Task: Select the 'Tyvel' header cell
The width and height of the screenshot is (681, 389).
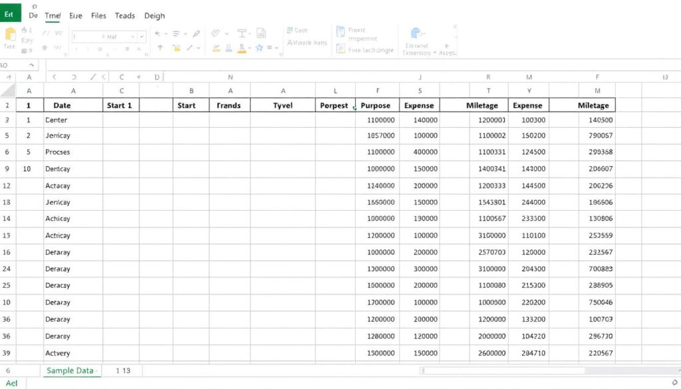Action: (283, 105)
